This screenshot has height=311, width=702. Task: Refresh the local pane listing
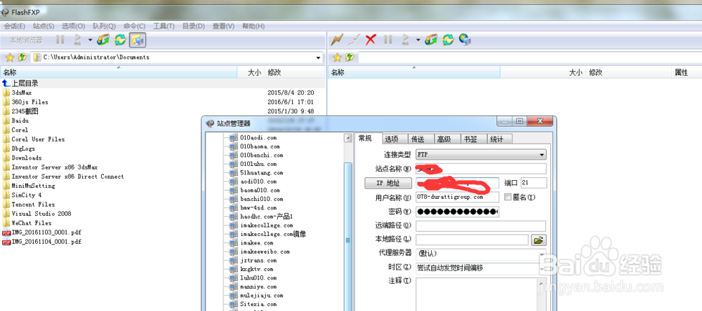coord(120,40)
